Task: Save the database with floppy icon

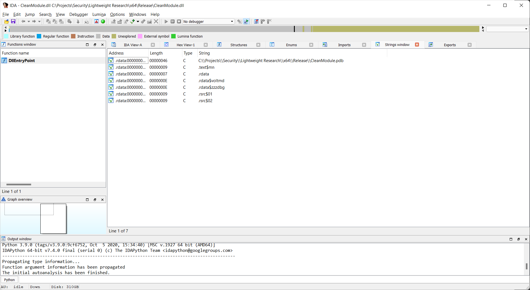Action: click(13, 21)
